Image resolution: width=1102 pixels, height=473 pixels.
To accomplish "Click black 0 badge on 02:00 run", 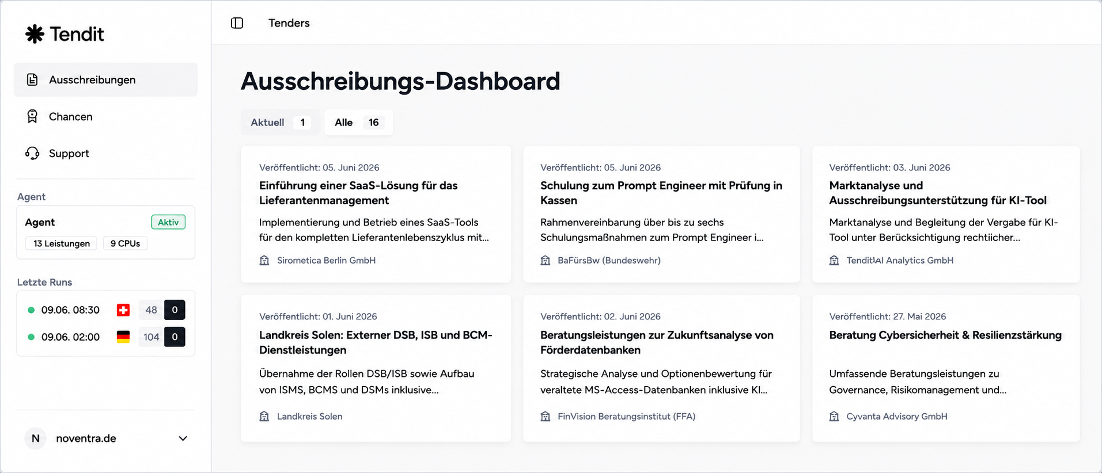I will coord(175,337).
